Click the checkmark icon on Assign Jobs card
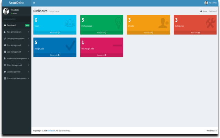The width and height of the screenshot is (220, 138). coord(70,45)
